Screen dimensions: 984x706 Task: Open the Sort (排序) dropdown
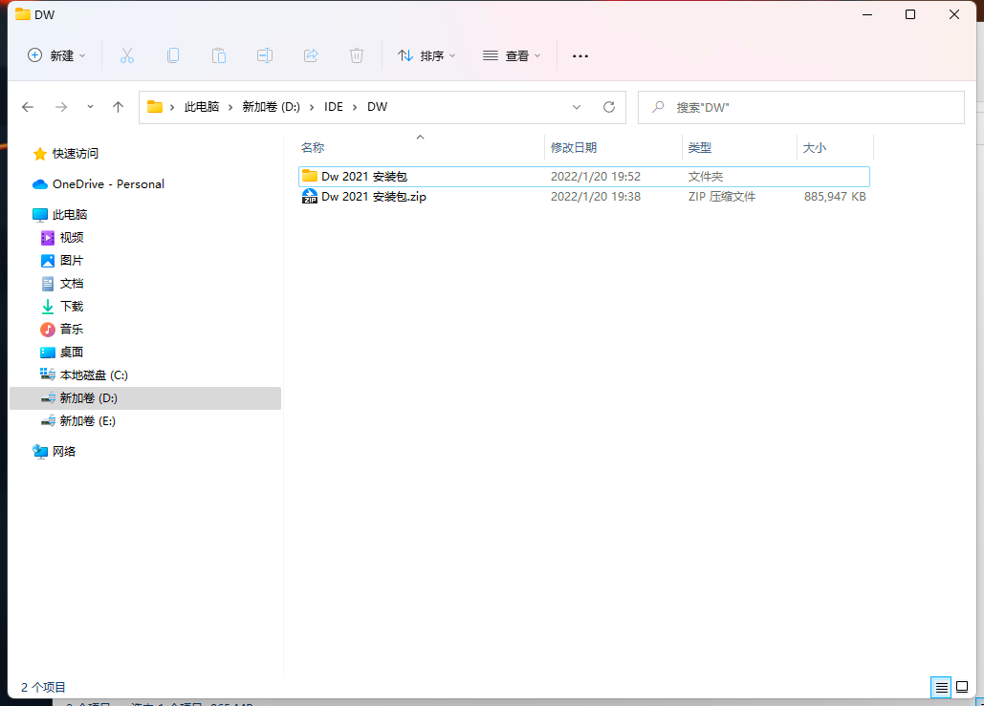426,55
